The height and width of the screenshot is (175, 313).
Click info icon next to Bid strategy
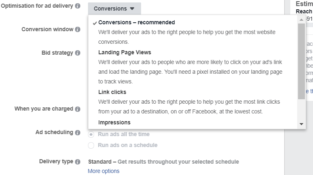click(77, 53)
